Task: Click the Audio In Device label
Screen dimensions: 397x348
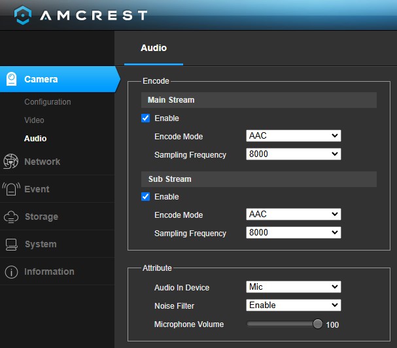Action: point(182,288)
